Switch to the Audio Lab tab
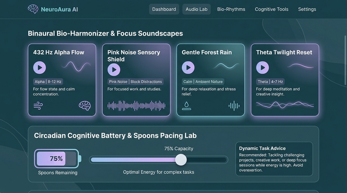This screenshot has height=193, width=347. click(196, 9)
